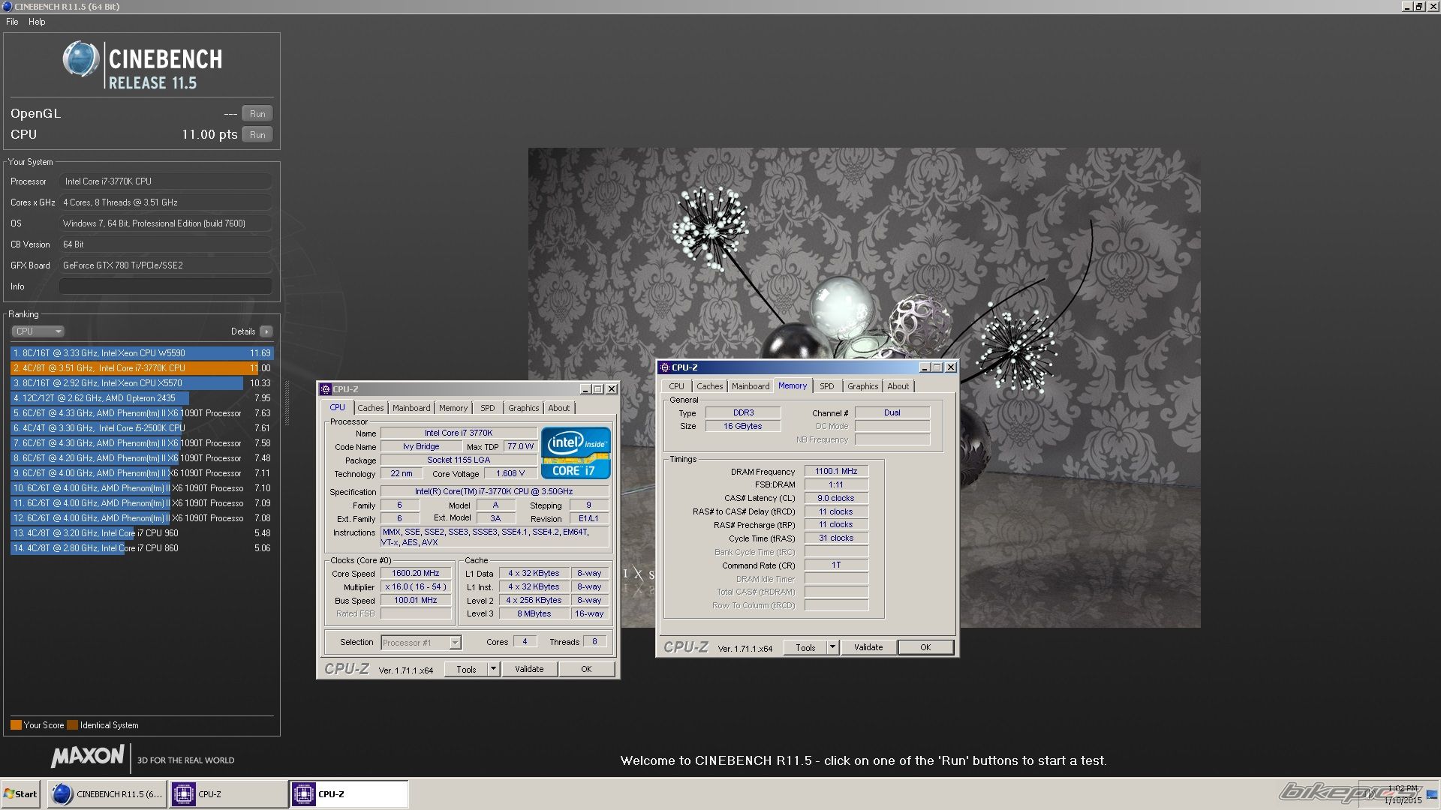This screenshot has width=1441, height=810.
Task: Open the Help menu
Action: point(37,22)
